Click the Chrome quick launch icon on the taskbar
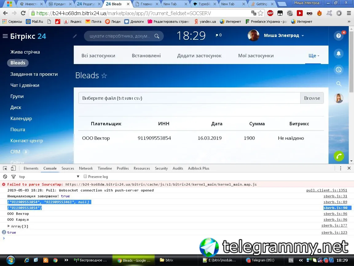This screenshot has width=354, height=266. pos(55,260)
